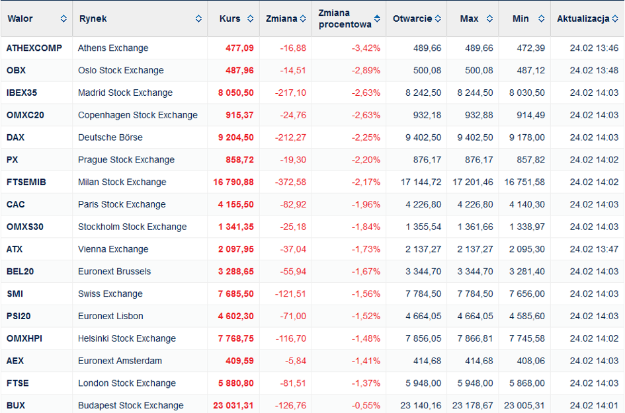Open the CAC index link
The width and height of the screenshot is (625, 413).
(16, 204)
